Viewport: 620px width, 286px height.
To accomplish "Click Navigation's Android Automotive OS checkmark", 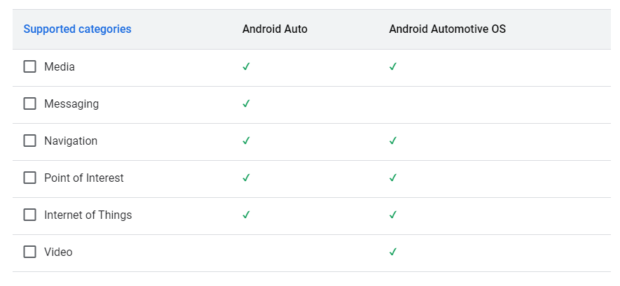I will click(x=392, y=141).
